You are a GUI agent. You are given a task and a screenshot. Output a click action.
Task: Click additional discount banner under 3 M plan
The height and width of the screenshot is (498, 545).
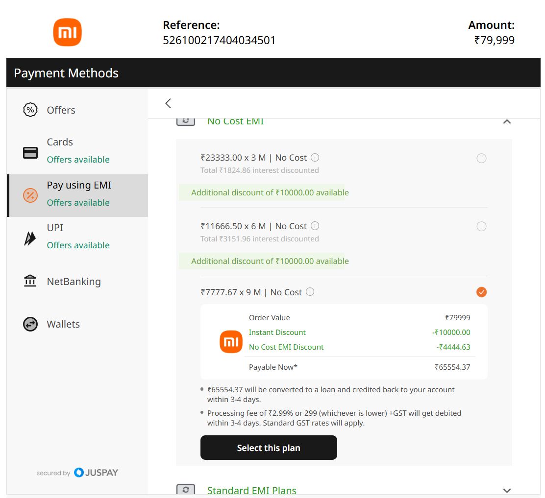(264, 192)
